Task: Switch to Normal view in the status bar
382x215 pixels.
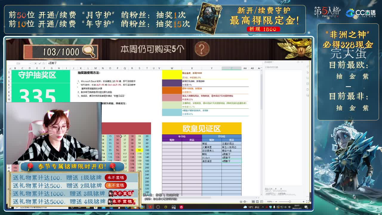Action: pyautogui.click(x=253, y=201)
